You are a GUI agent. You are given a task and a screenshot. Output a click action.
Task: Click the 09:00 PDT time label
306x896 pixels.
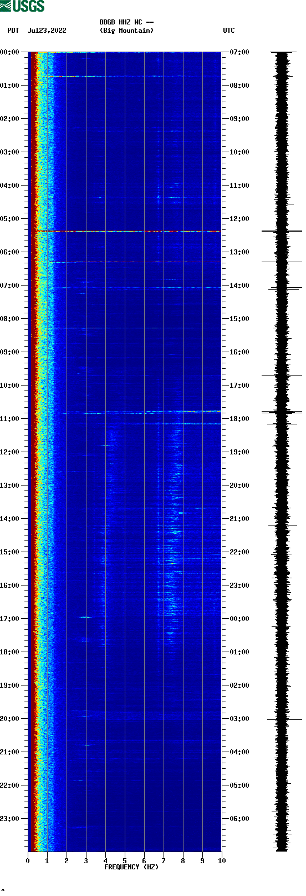pos(9,352)
